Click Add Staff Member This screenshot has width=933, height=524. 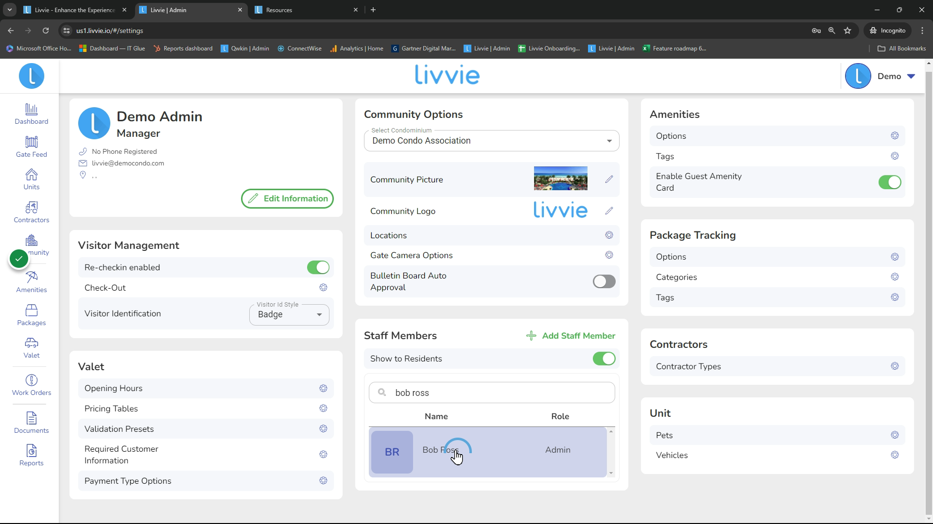click(x=570, y=336)
